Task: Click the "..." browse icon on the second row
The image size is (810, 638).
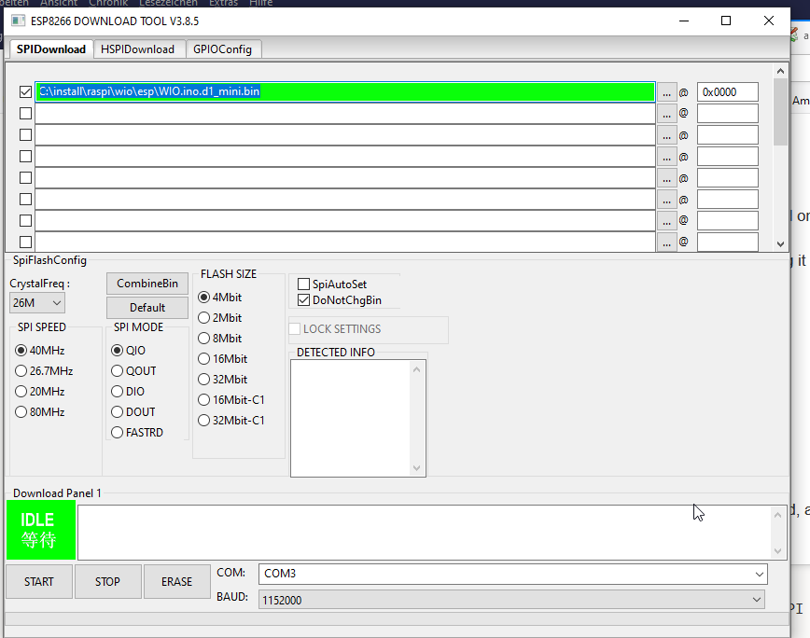Action: pos(666,113)
